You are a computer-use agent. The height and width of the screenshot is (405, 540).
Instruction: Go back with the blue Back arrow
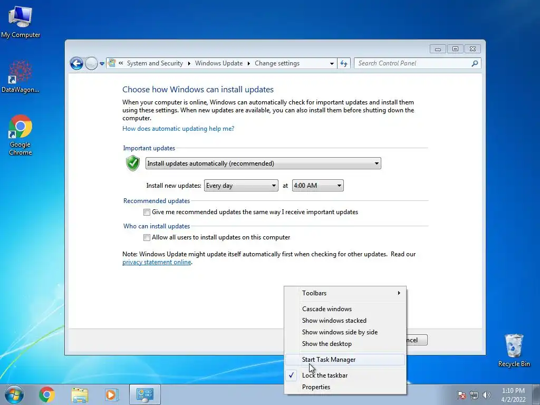(76, 63)
